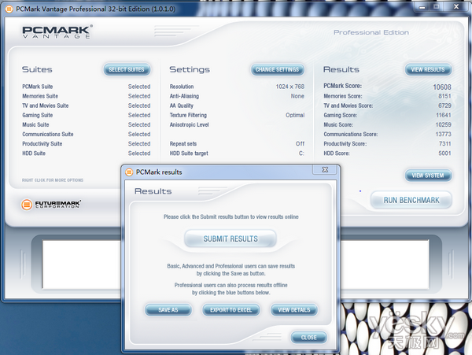472x355 pixels.
Task: Click Anisotropic Level setting
Action: [189, 124]
